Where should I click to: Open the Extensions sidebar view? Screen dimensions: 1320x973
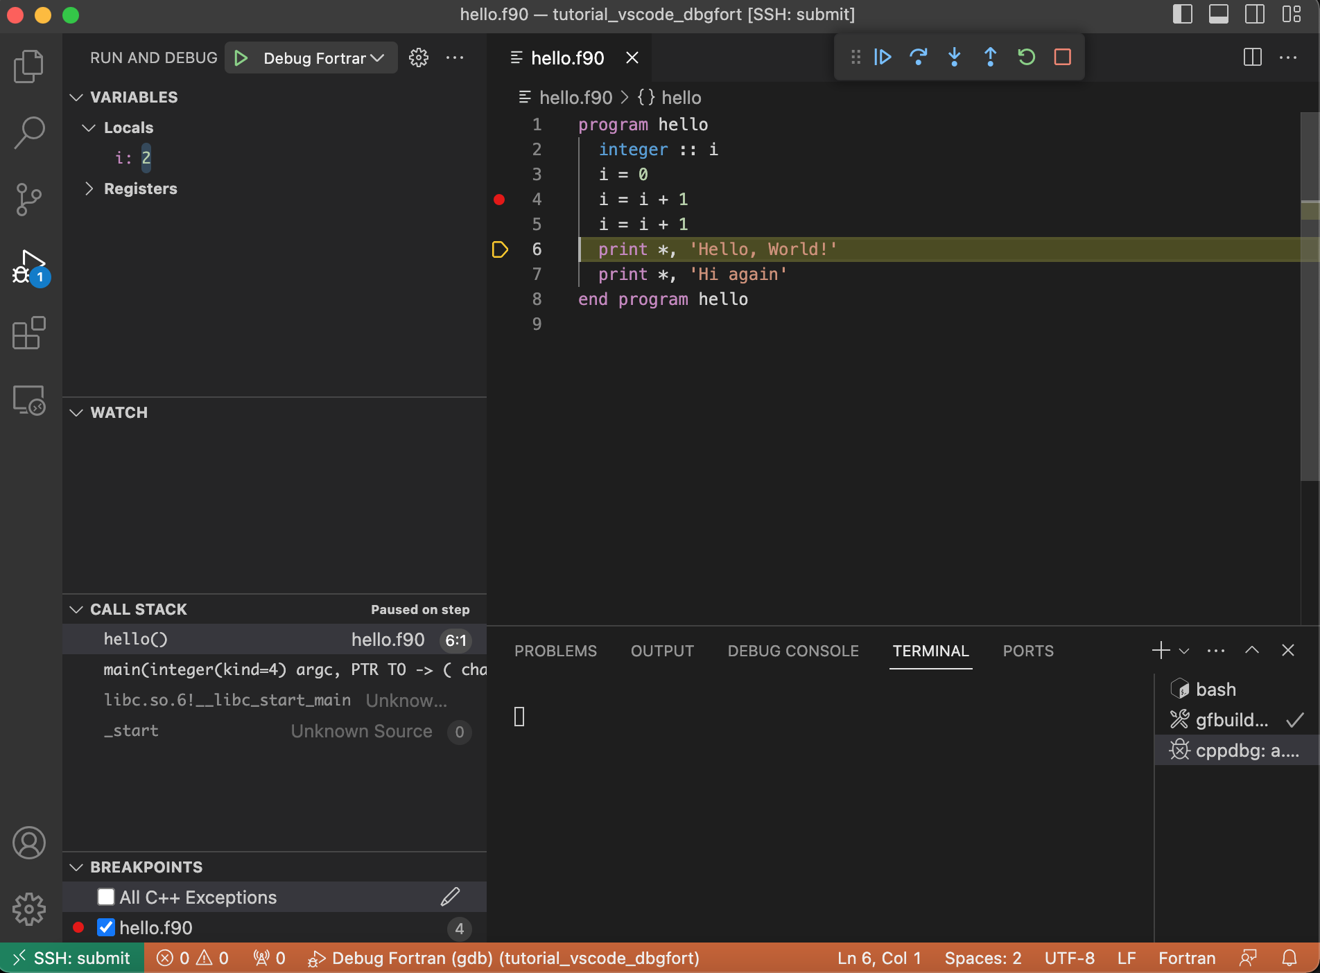(28, 333)
